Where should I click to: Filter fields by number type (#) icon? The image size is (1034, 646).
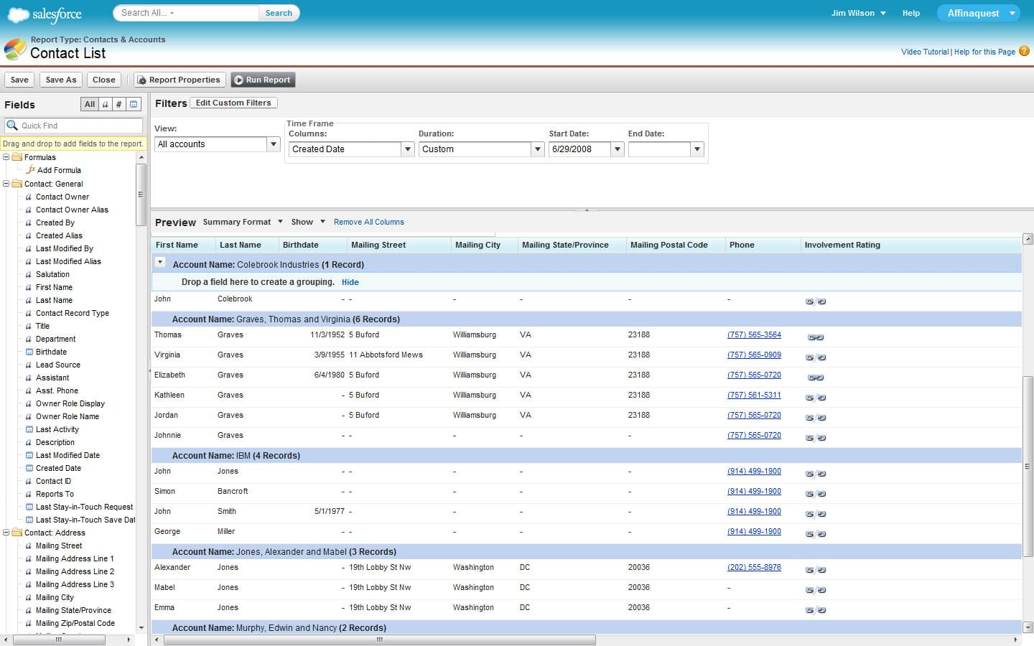point(118,104)
